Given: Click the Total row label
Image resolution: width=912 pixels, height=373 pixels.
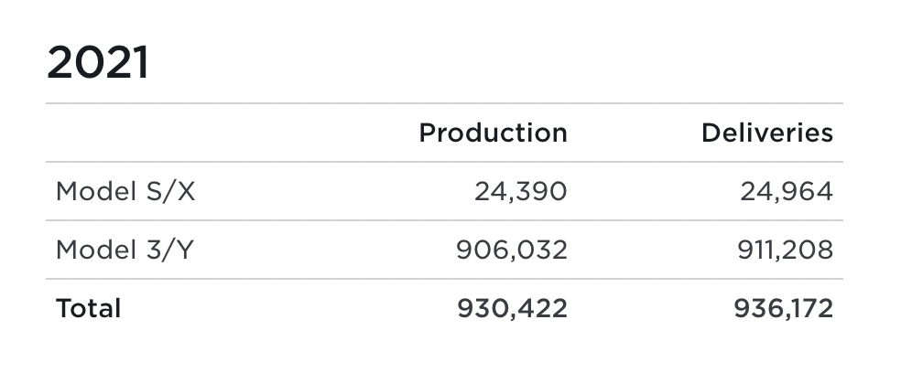Looking at the screenshot, I should click(x=88, y=308).
